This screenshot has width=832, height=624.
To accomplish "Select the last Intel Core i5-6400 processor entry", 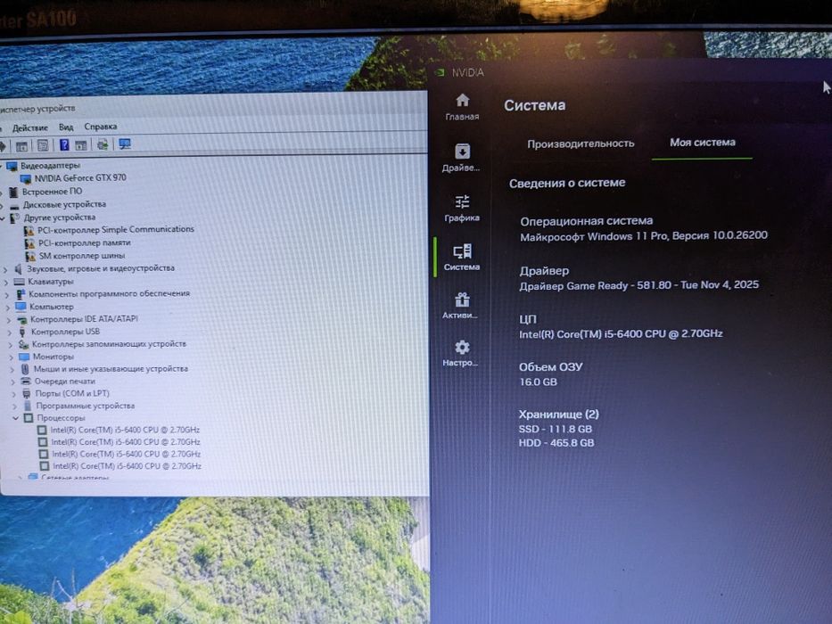I will tap(127, 466).
